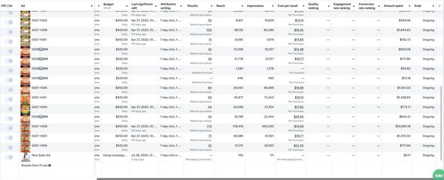
Task: Toggle the 0509 888 ad that spent $650.08
Action: tap(9, 51)
